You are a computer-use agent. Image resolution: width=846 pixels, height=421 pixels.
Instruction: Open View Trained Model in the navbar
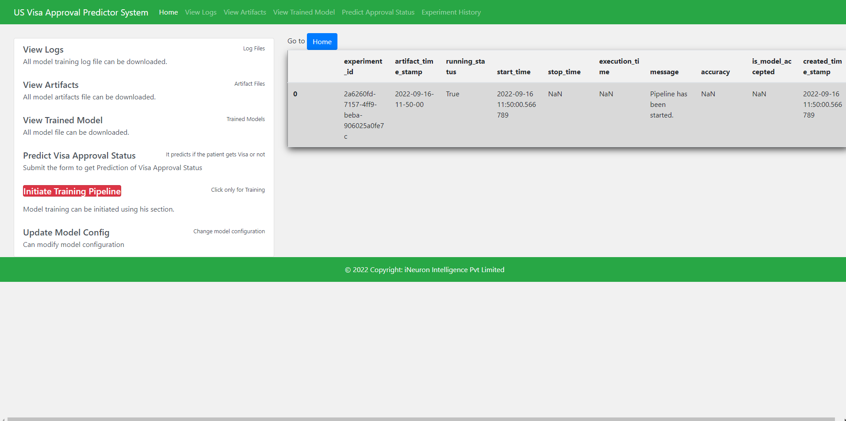(x=304, y=12)
